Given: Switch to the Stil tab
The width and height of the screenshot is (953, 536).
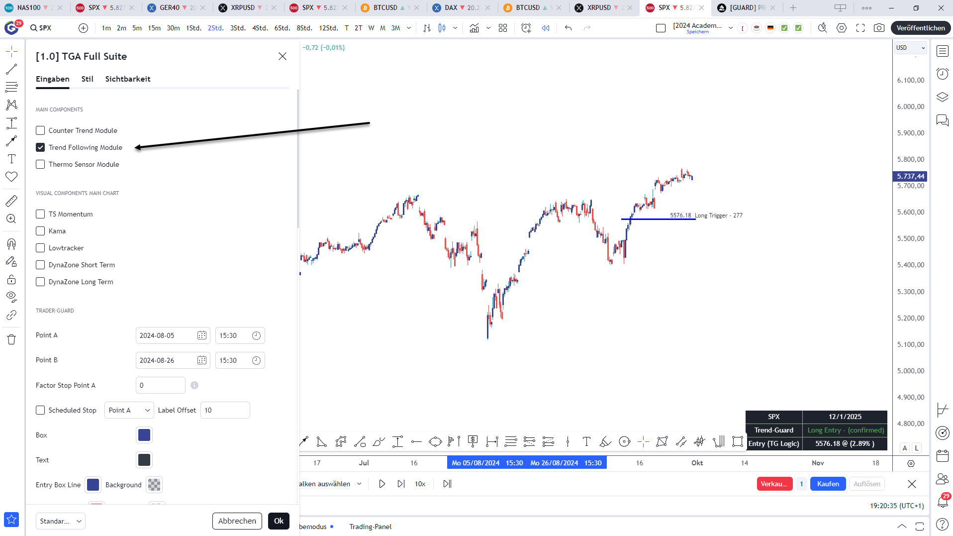Looking at the screenshot, I should 87,79.
